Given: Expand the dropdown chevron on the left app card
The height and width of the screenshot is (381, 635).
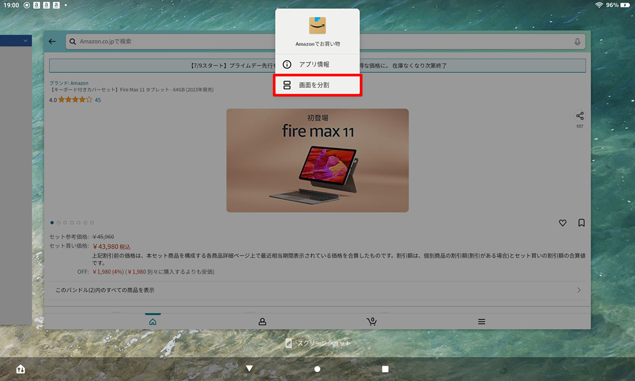Looking at the screenshot, I should [x=25, y=41].
